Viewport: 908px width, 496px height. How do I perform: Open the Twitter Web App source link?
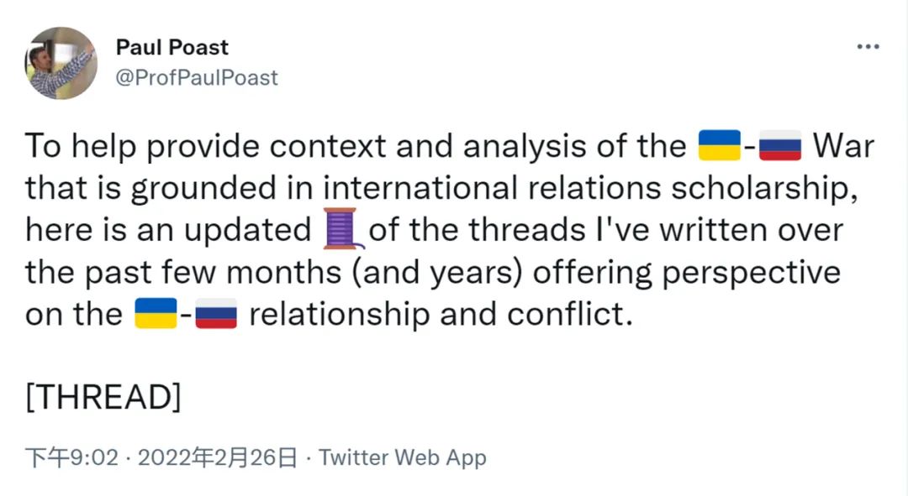point(403,457)
